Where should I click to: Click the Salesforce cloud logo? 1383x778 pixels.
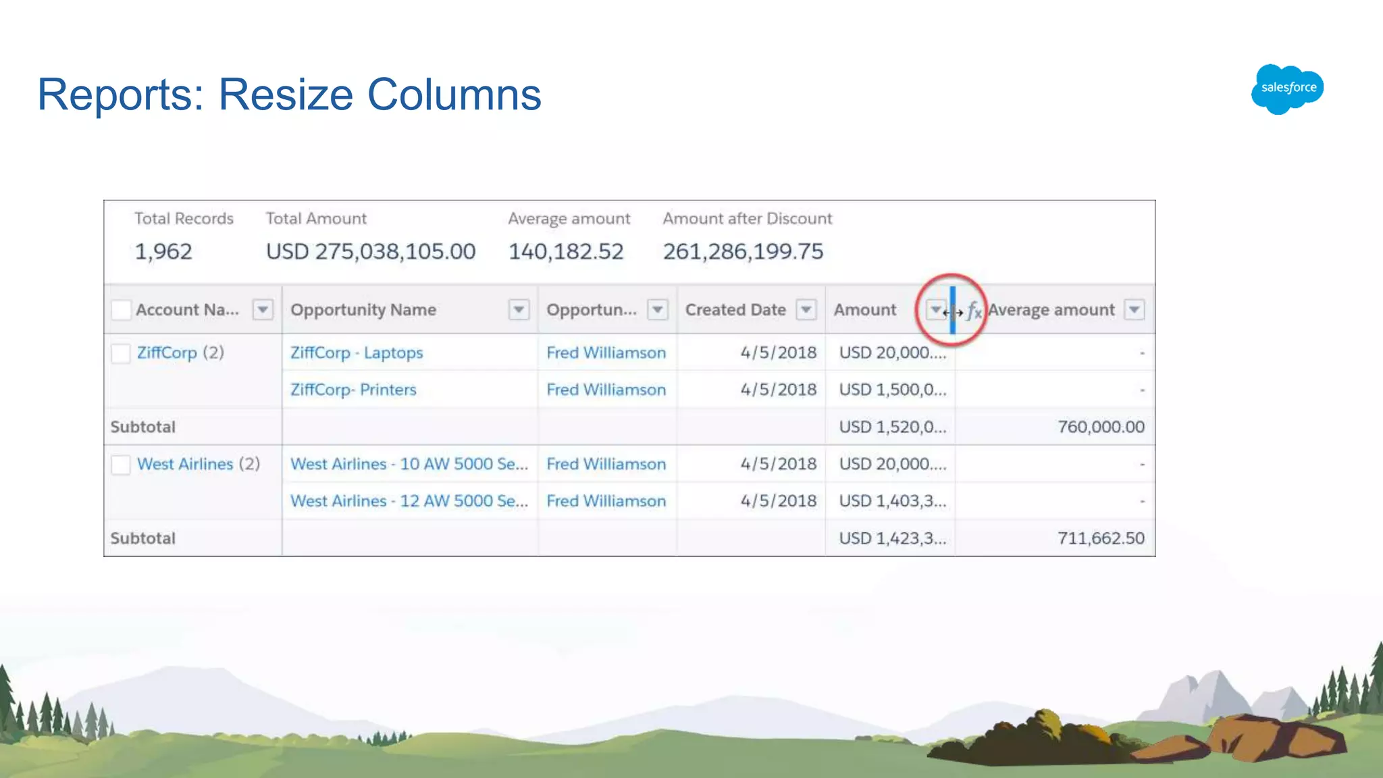pos(1287,88)
